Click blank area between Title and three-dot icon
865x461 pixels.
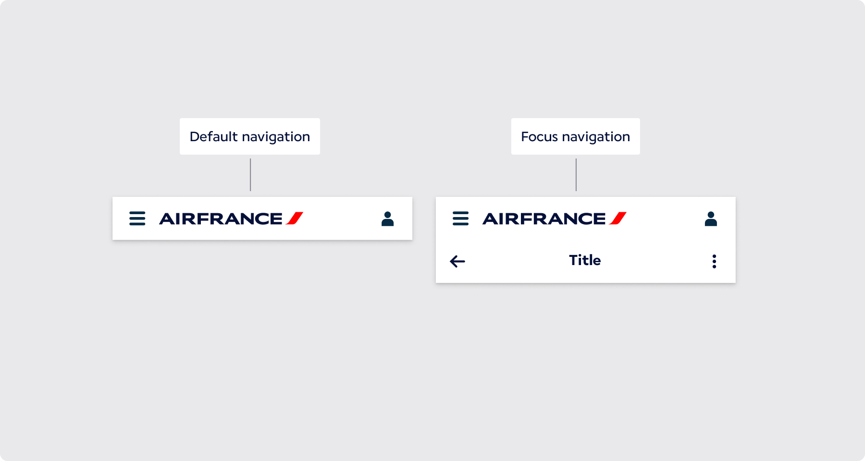(x=656, y=261)
